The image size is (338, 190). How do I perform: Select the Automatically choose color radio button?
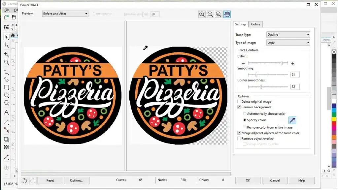click(x=244, y=113)
